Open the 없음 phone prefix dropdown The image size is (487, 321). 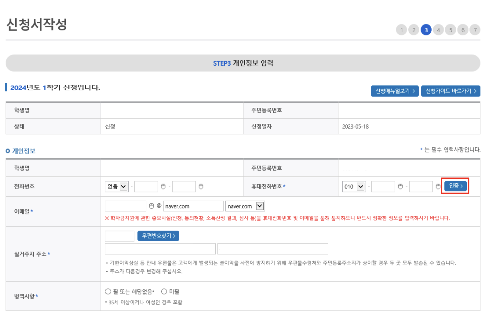pyautogui.click(x=116, y=186)
